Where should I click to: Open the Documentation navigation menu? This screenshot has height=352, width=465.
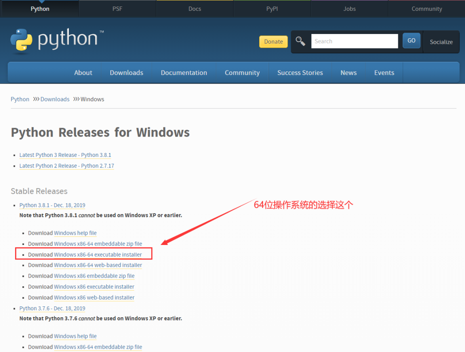[184, 73]
